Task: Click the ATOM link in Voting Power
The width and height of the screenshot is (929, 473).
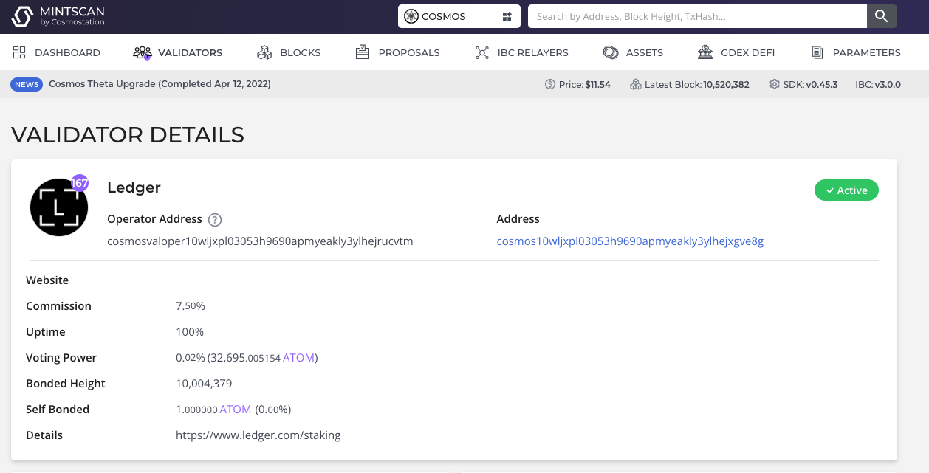Action: (x=298, y=358)
